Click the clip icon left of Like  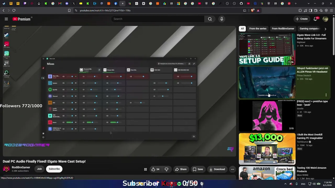click(x=146, y=169)
